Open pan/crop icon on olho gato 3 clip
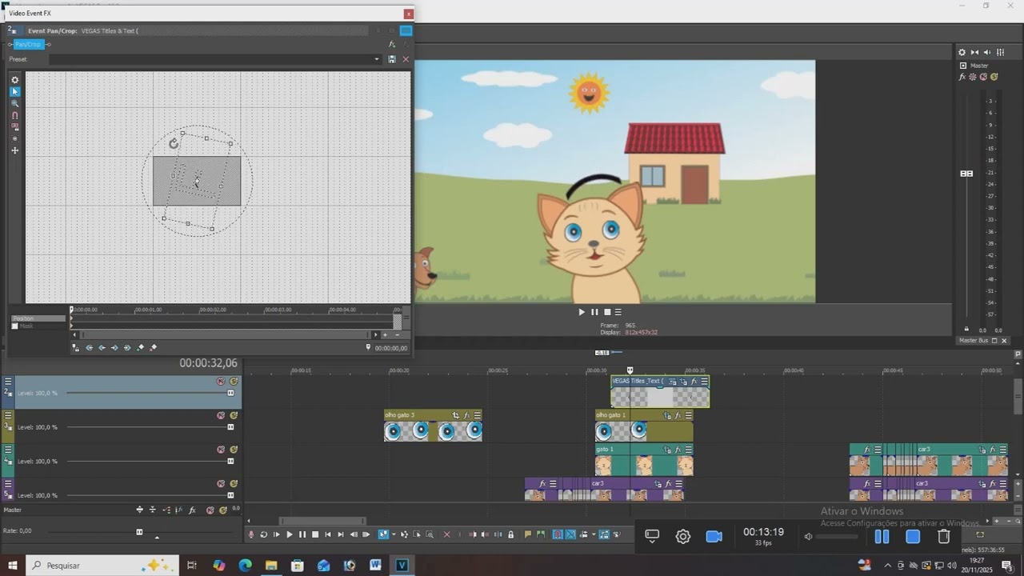The image size is (1024, 576). [456, 416]
